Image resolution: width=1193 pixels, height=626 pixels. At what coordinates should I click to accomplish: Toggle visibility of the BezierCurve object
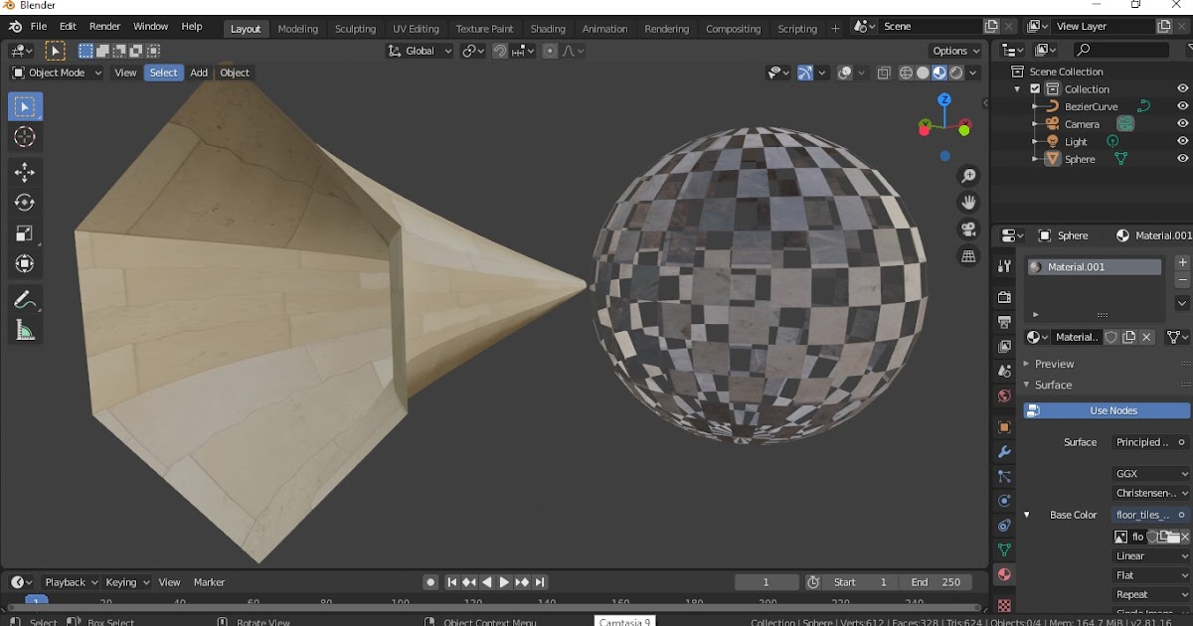(x=1183, y=106)
